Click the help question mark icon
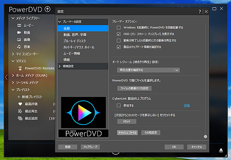The image size is (231, 160). [199, 12]
